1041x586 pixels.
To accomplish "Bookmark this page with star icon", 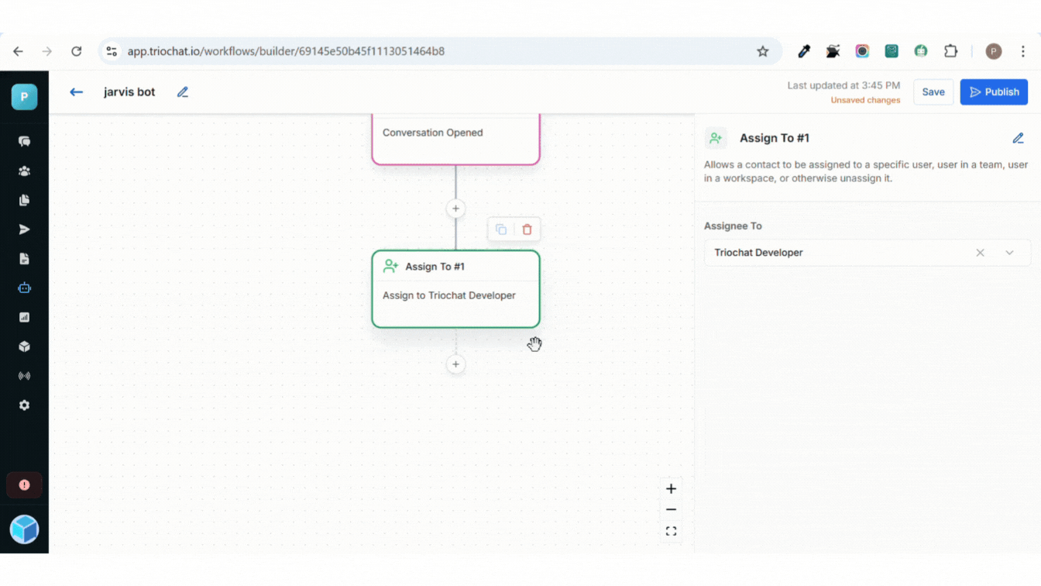I will (x=762, y=51).
